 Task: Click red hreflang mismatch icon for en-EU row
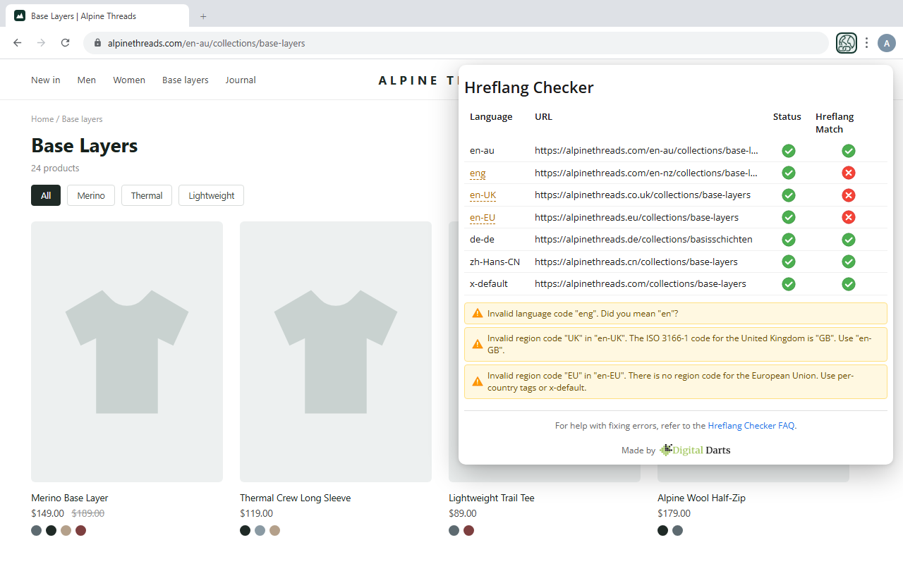coord(849,217)
